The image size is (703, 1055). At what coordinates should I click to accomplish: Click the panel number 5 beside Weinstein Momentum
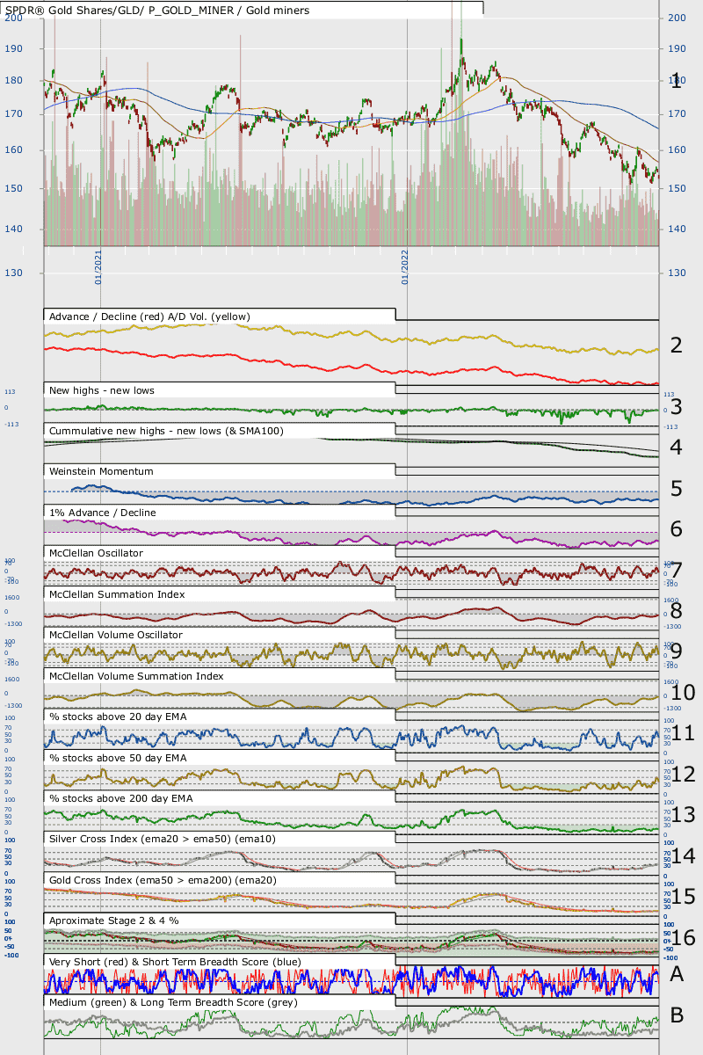point(676,488)
